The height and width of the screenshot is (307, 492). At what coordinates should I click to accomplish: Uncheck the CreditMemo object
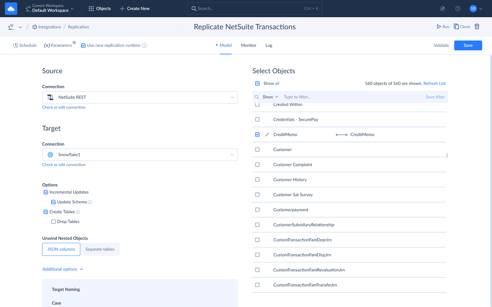[x=258, y=135]
